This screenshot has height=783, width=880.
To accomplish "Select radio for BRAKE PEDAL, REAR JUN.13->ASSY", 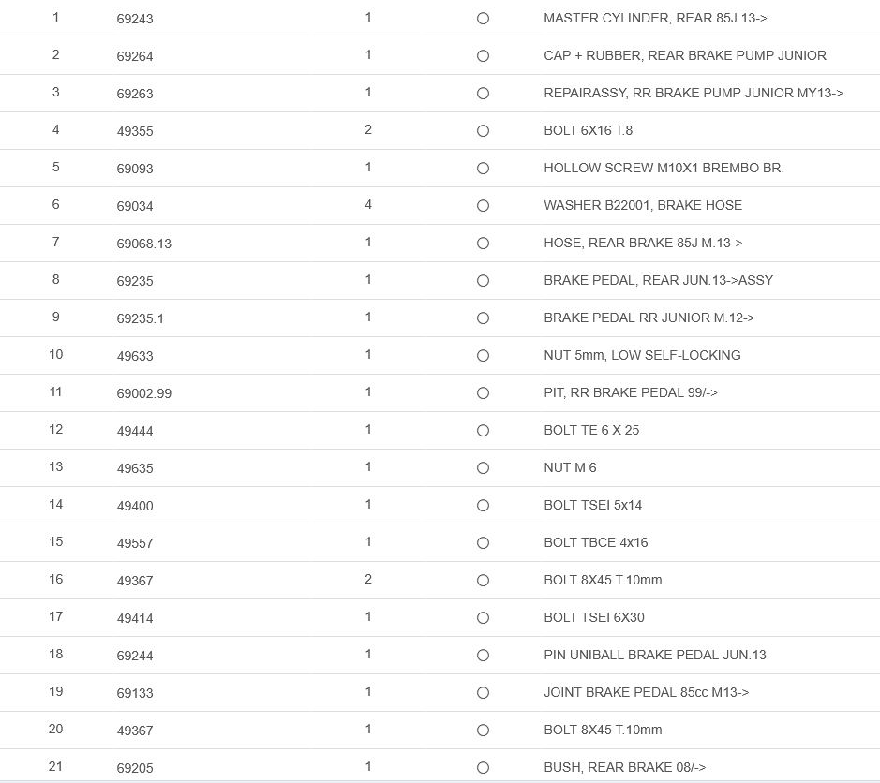I will click(x=483, y=281).
